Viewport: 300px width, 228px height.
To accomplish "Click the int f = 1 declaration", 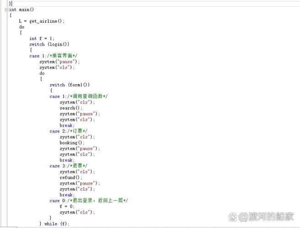I will point(42,39).
